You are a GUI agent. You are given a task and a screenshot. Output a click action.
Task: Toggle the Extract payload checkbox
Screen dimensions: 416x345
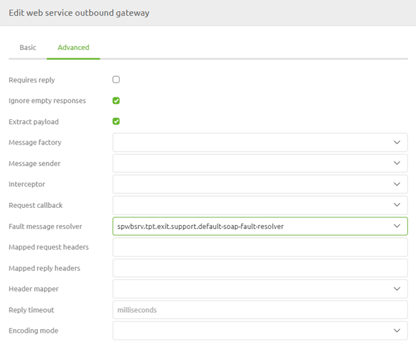(116, 121)
